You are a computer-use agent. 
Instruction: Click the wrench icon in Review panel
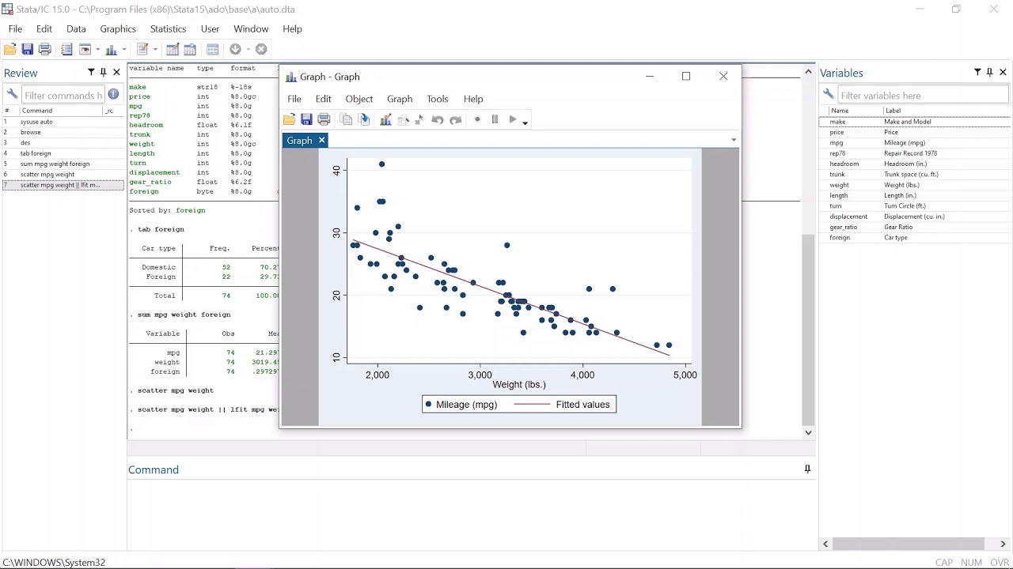pyautogui.click(x=12, y=95)
